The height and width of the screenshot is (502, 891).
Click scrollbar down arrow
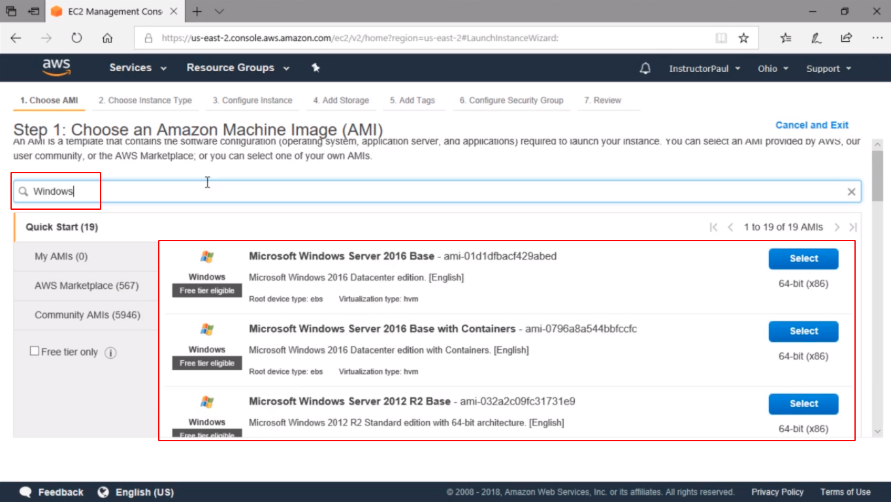click(878, 431)
